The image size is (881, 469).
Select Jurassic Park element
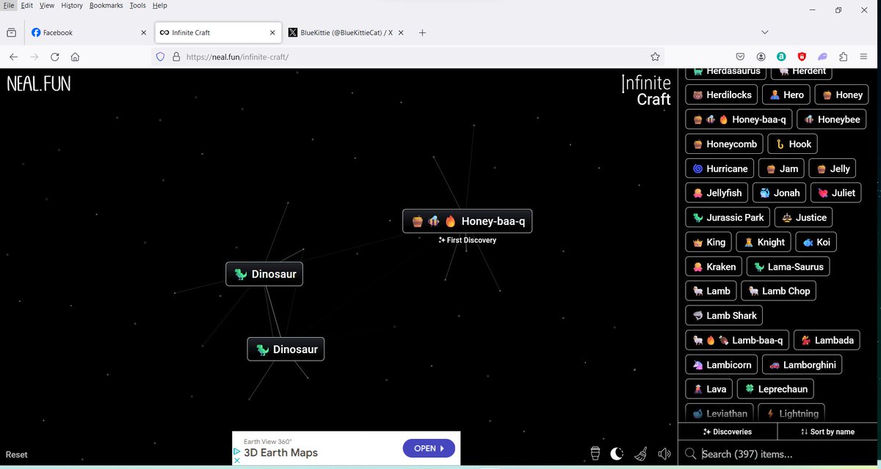(728, 218)
